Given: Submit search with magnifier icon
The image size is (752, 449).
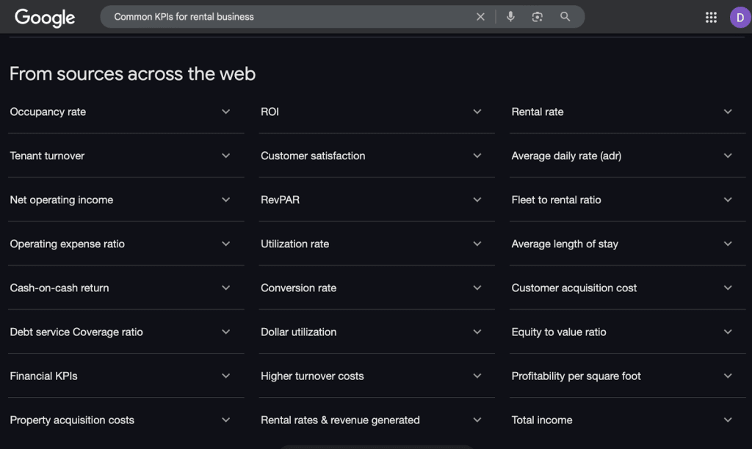Looking at the screenshot, I should pyautogui.click(x=565, y=17).
